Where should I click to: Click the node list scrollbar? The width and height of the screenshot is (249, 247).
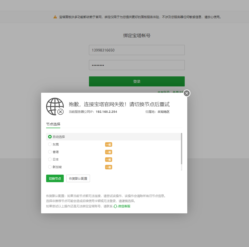click(x=181, y=149)
